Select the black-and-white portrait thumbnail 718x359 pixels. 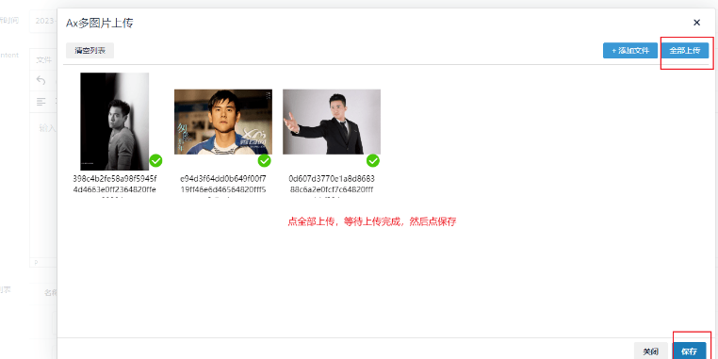[x=114, y=122]
